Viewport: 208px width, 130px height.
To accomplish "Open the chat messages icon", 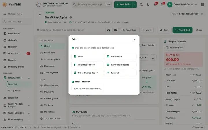I will [162, 5].
